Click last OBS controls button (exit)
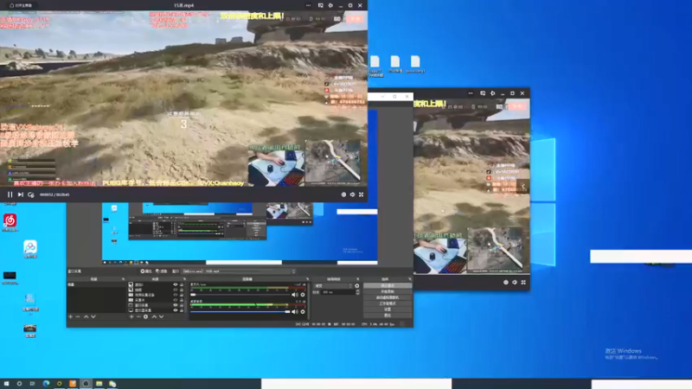The width and height of the screenshot is (692, 389). pyautogui.click(x=388, y=316)
